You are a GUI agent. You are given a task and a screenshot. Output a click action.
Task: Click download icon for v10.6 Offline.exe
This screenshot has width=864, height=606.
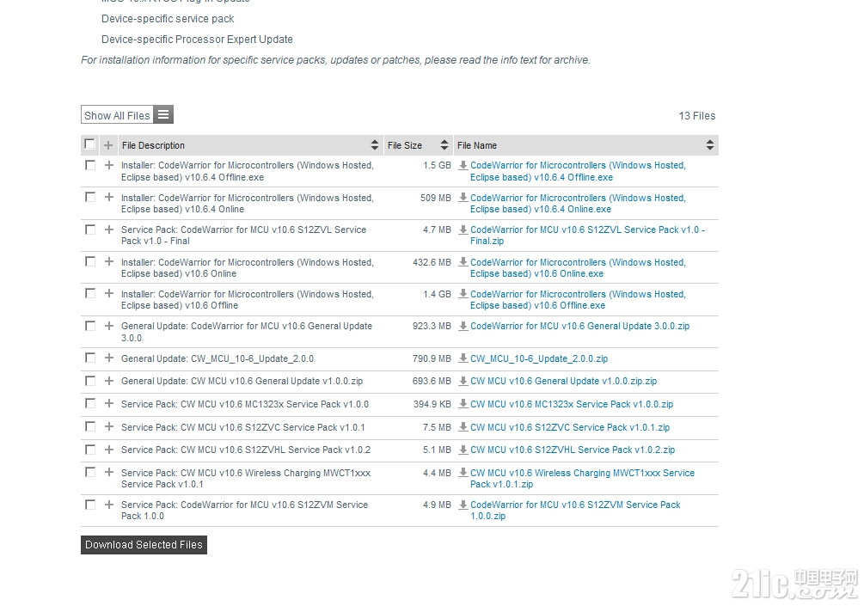(x=463, y=294)
